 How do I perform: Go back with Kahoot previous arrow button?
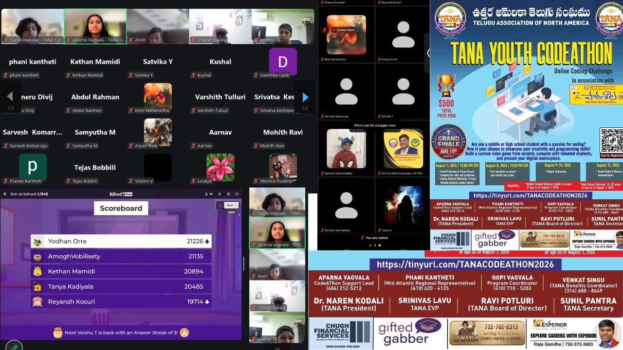pos(220,205)
